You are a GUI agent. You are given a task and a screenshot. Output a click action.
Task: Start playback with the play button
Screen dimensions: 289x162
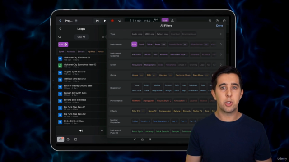(105, 21)
